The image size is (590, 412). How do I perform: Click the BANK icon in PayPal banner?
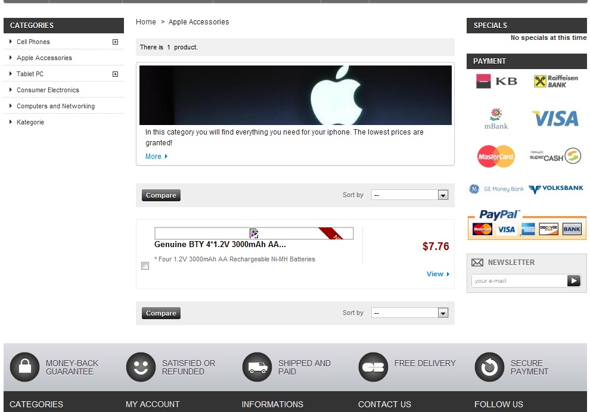pyautogui.click(x=572, y=229)
